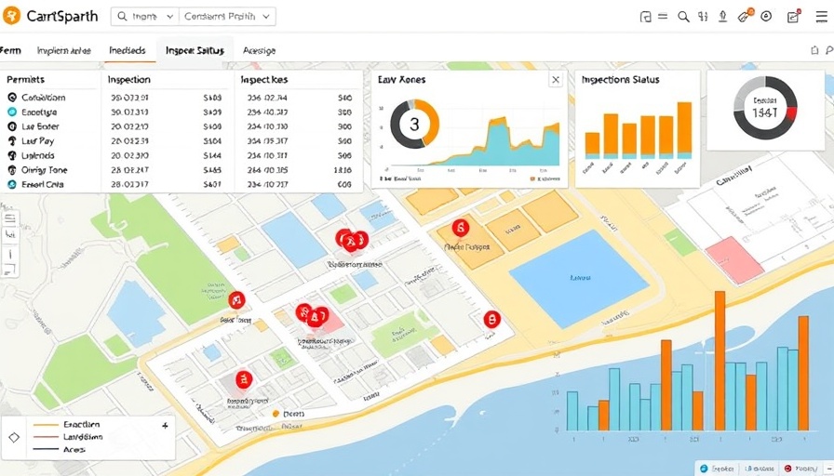This screenshot has width=834, height=476.
Task: Click the plus icon in the legend panel
Action: (x=166, y=426)
